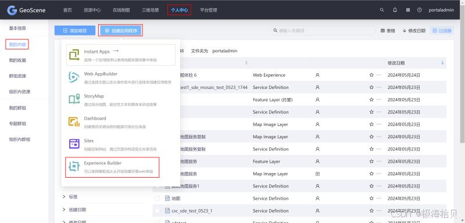Open 在线制图 in the top navigation

[121, 10]
